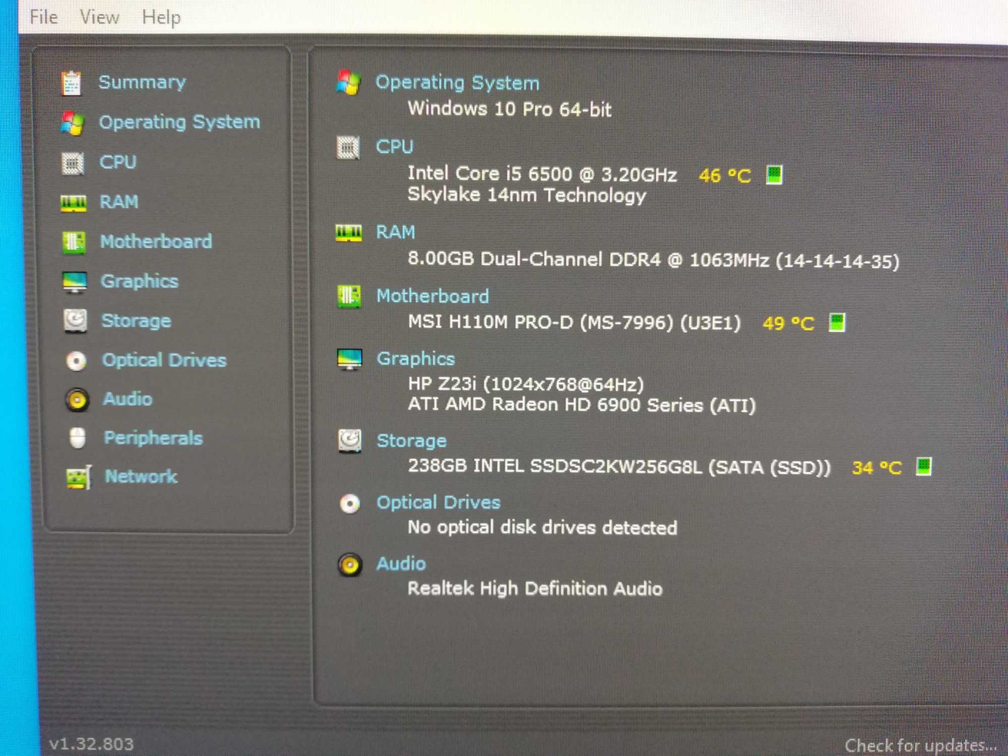Open the File menu
This screenshot has width=1008, height=756.
[43, 17]
